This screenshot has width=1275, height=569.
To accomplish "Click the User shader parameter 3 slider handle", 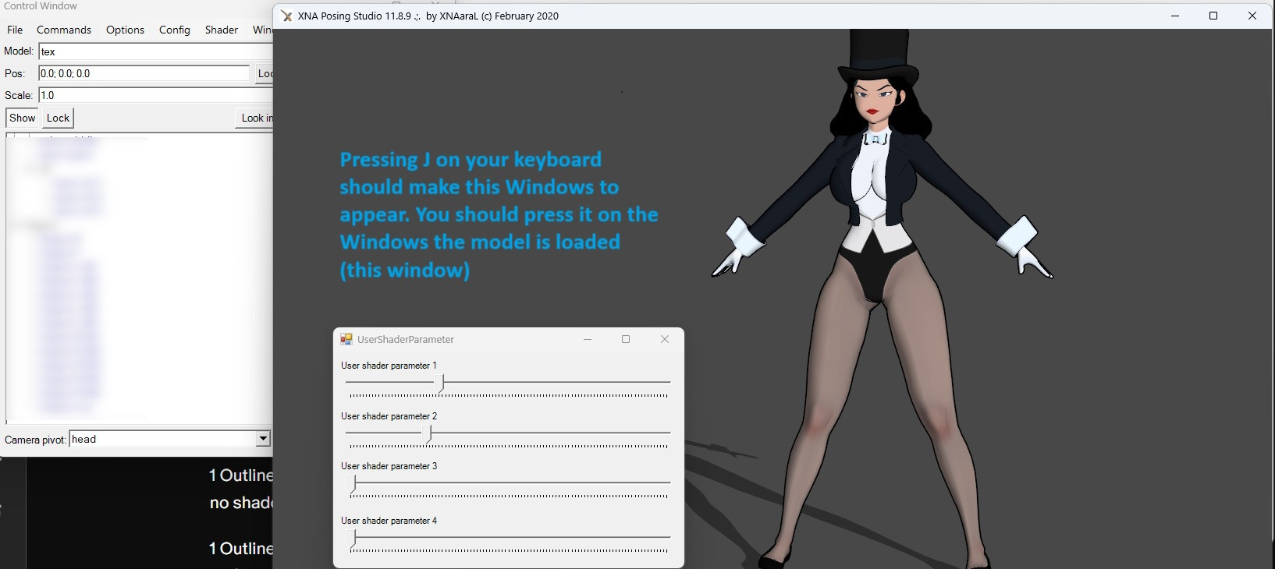I will (352, 484).
